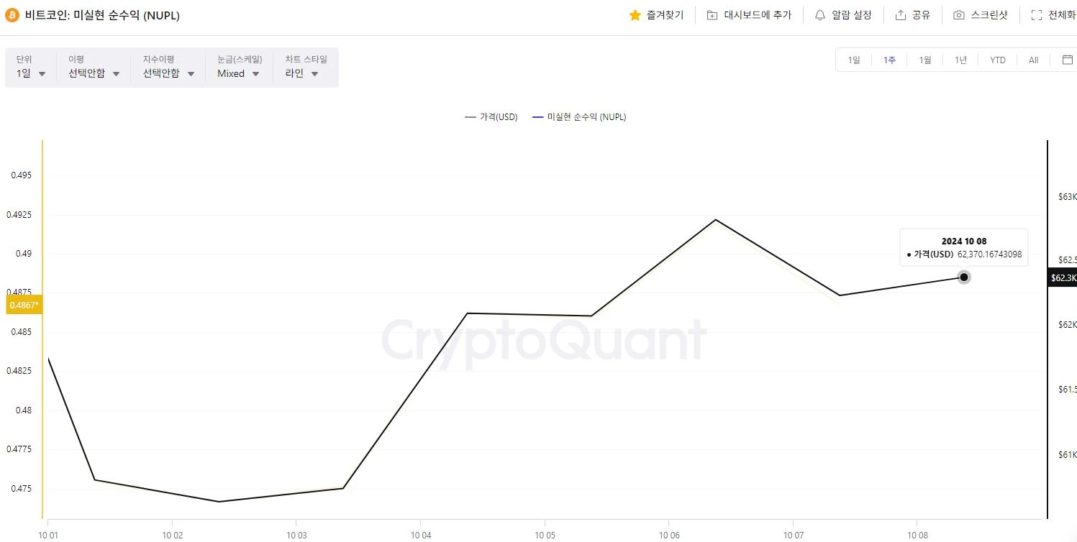Viewport: 1077px width, 542px height.
Task: Click the yellow favorites star icon
Action: tap(635, 15)
